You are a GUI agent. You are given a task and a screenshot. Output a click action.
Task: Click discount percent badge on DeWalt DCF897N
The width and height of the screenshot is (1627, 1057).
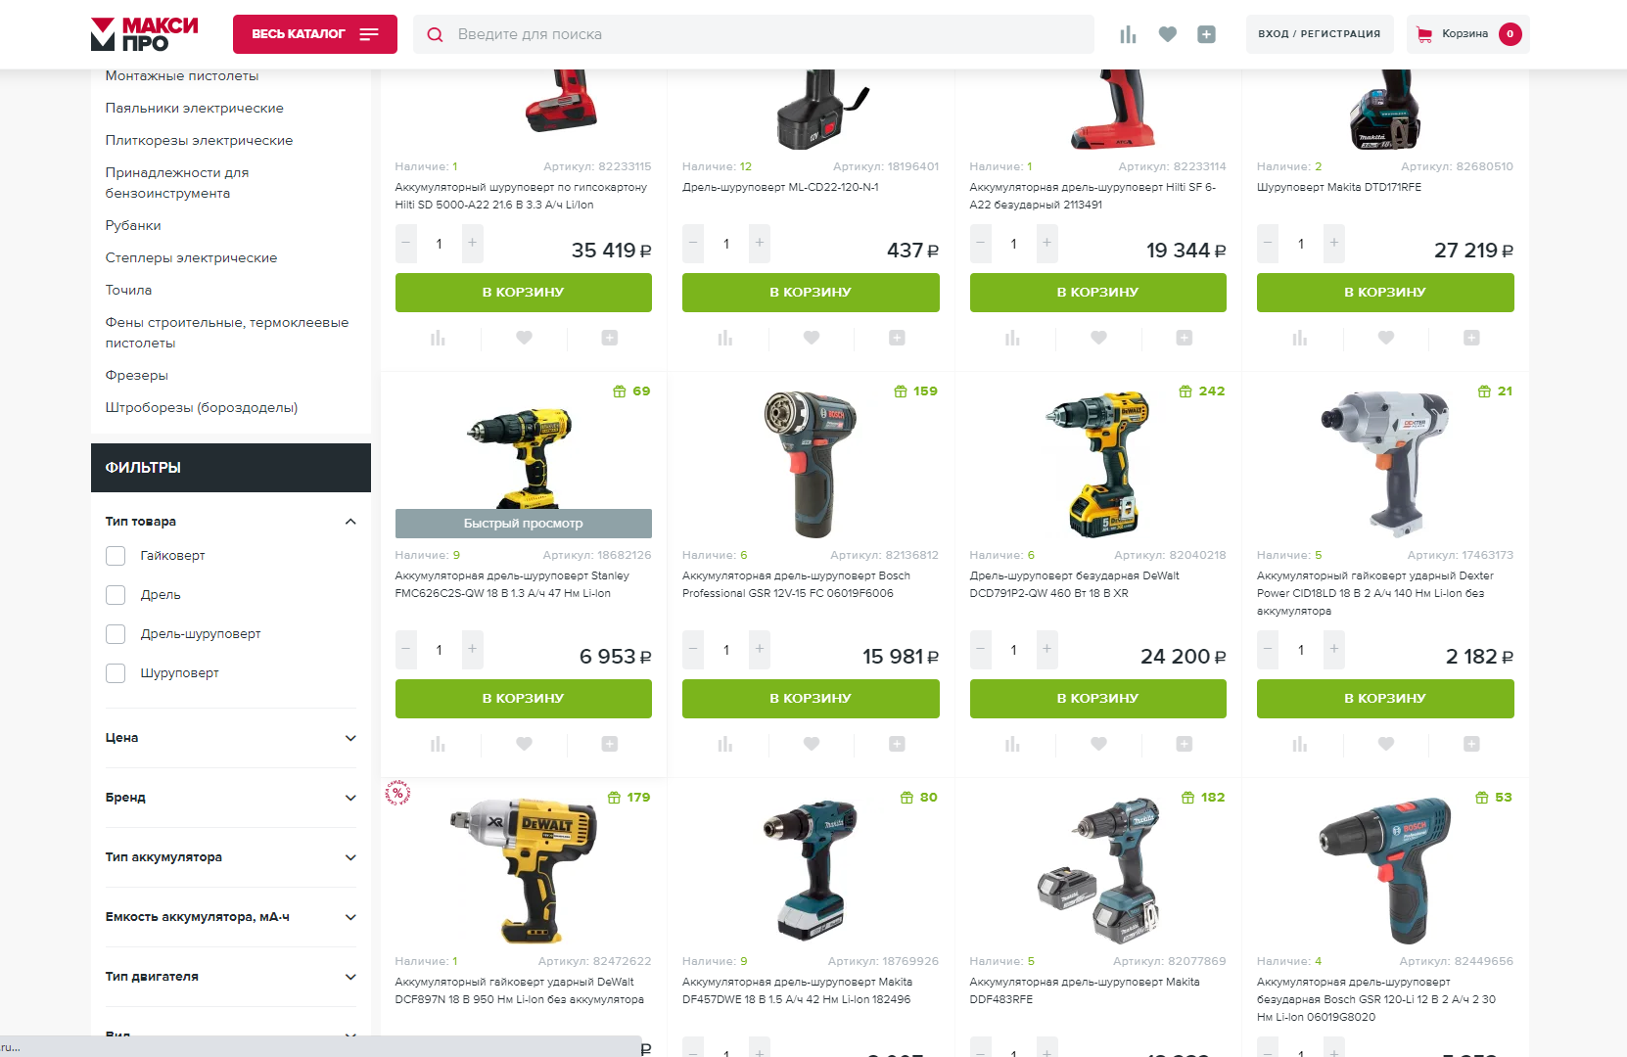tap(397, 793)
